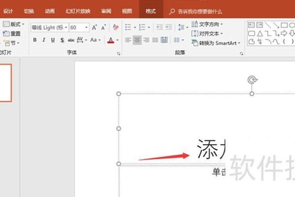Open the 设计 ribbon tab
Viewport: 295px width, 197px height.
(8, 11)
